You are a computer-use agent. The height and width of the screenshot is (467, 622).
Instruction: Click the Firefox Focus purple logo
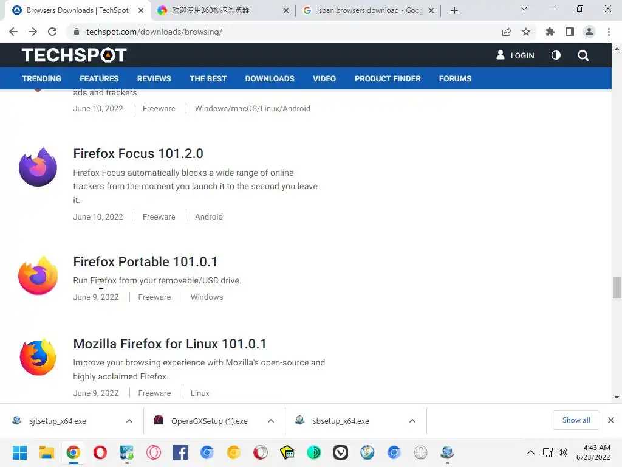(x=38, y=167)
